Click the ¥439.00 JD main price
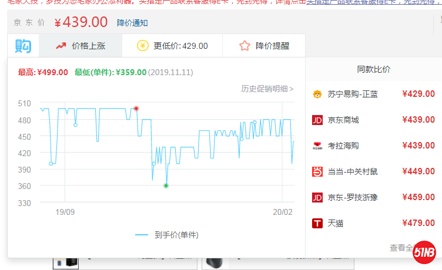442x270 pixels. [x=81, y=22]
